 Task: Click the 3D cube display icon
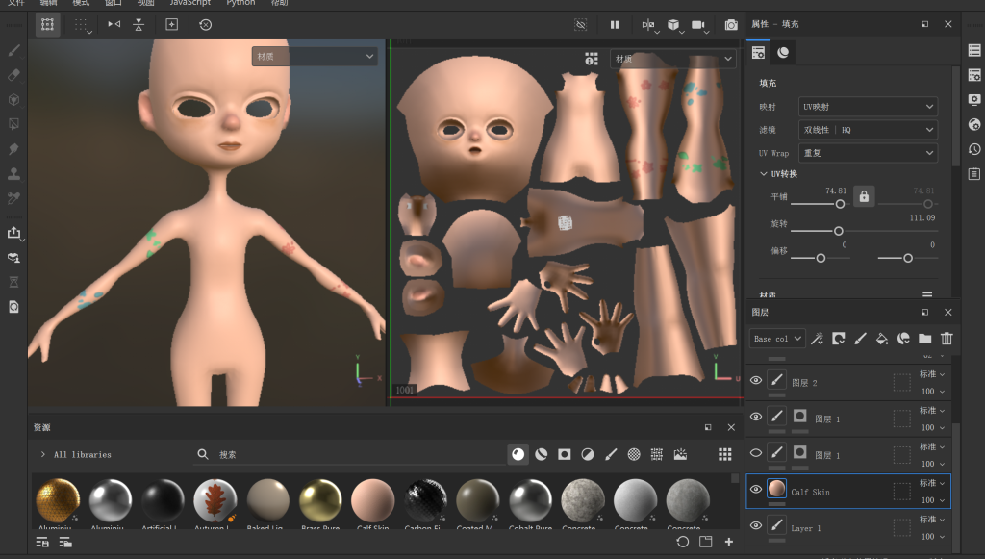[x=673, y=24]
